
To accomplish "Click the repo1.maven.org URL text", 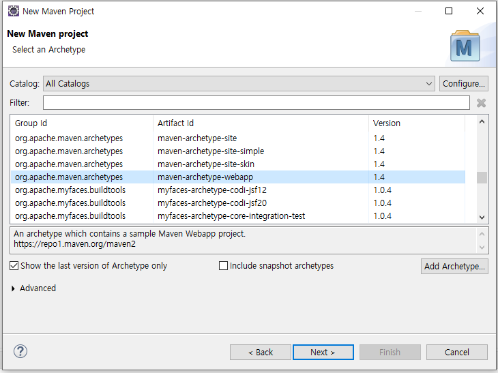I will [x=74, y=244].
